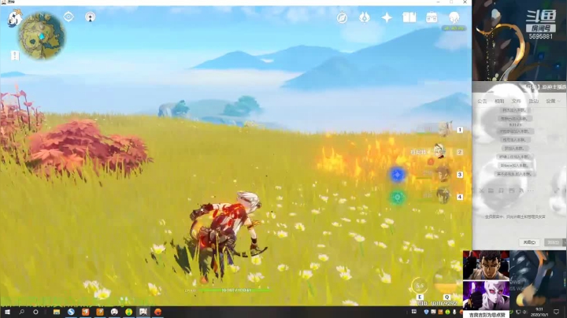Image resolution: width=567 pixels, height=318 pixels.
Task: Open the character menu icon
Action: click(454, 17)
